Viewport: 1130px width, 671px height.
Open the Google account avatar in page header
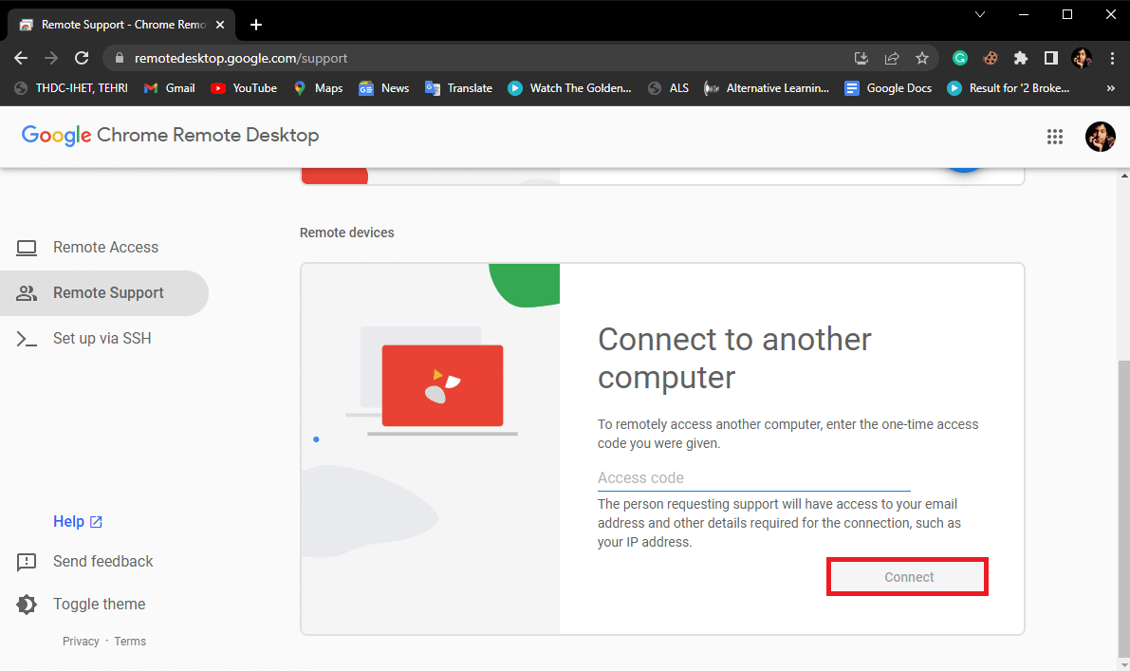click(1101, 137)
